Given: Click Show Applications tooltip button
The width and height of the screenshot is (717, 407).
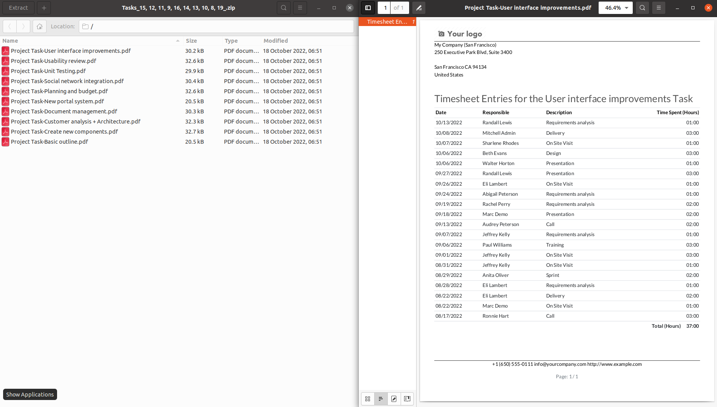Looking at the screenshot, I should coord(30,395).
